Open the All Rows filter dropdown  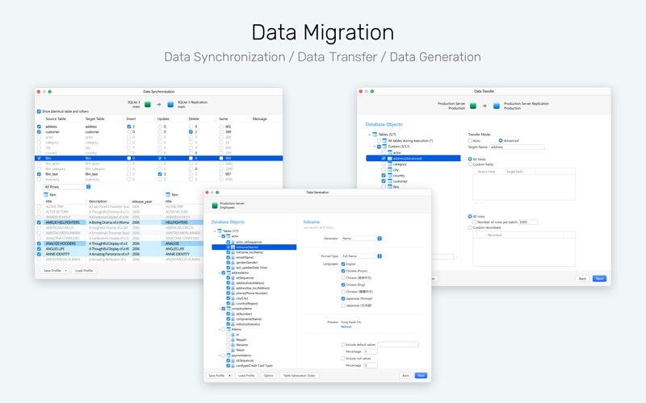[x=67, y=187]
